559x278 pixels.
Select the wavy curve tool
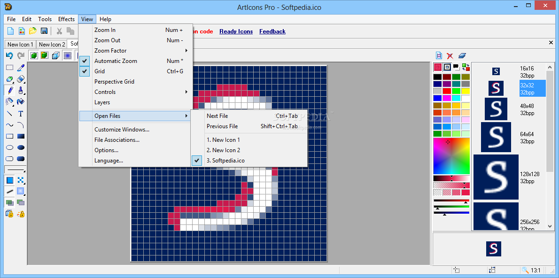(9, 125)
